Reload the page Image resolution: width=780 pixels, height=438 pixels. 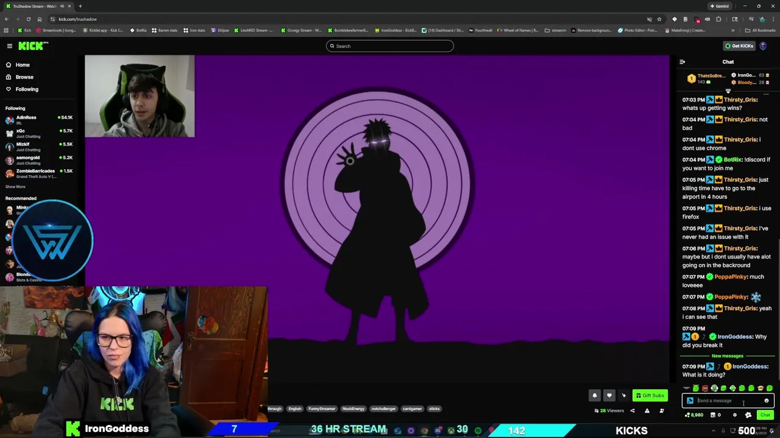(x=28, y=19)
